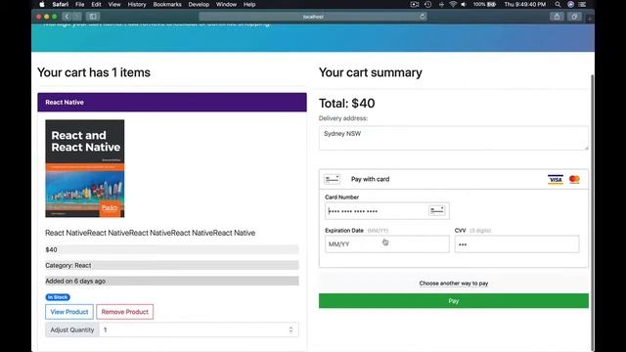Open Notification Center list icon
This screenshot has width=626, height=352.
click(583, 4)
